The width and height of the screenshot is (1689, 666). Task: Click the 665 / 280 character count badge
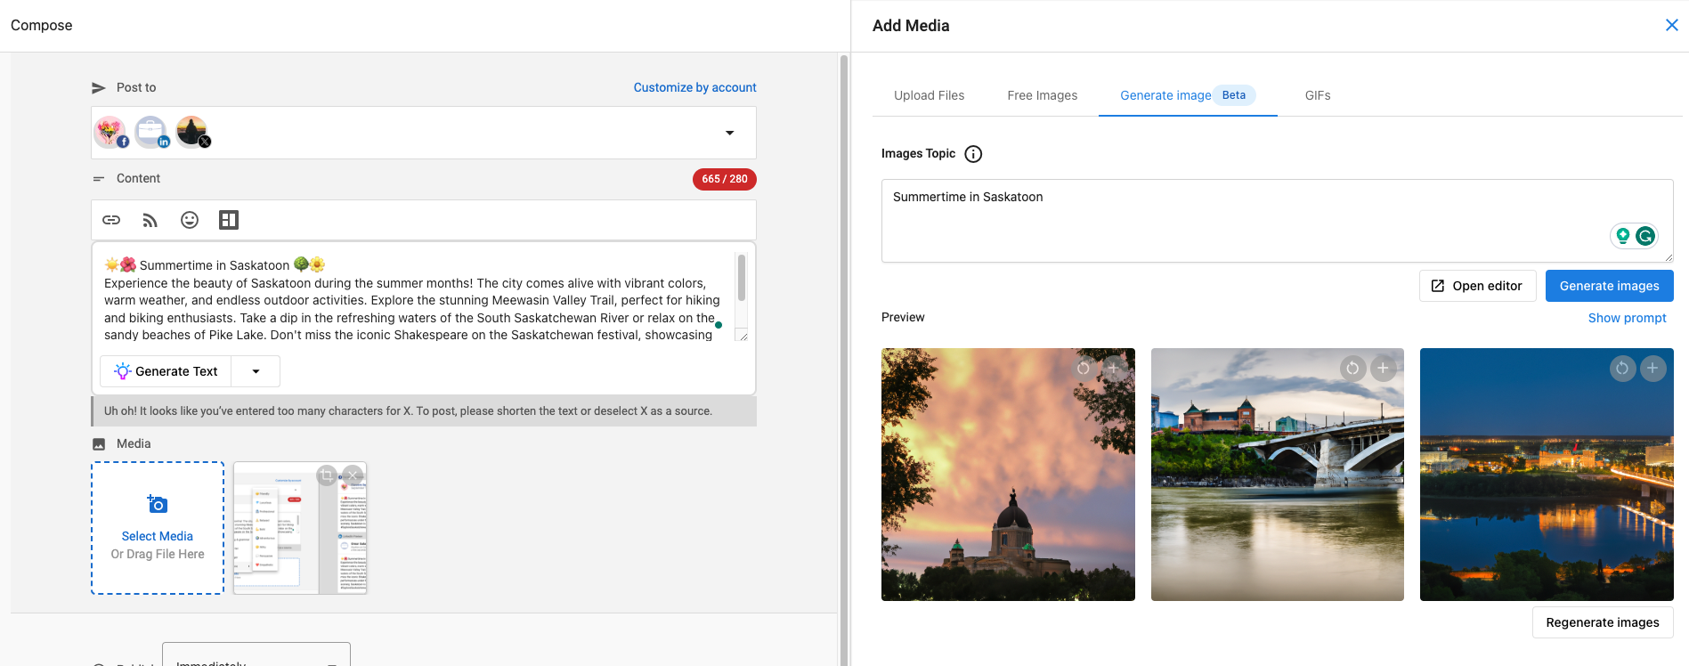(725, 179)
